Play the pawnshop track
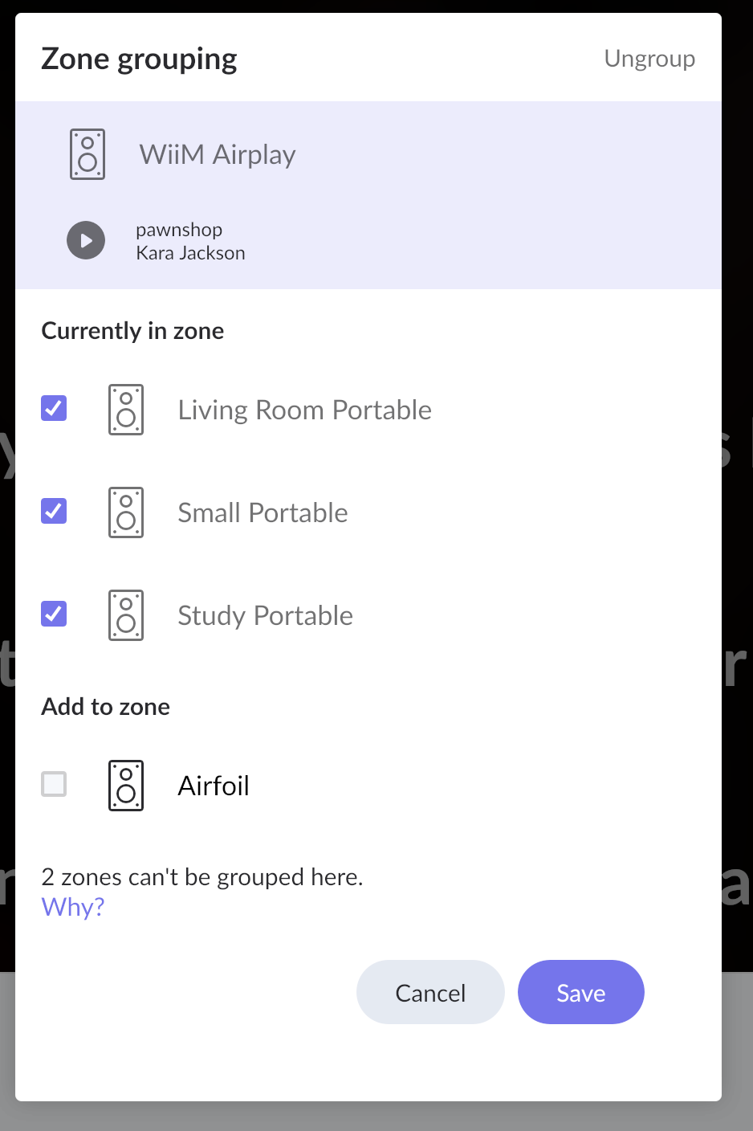The image size is (753, 1131). click(86, 240)
